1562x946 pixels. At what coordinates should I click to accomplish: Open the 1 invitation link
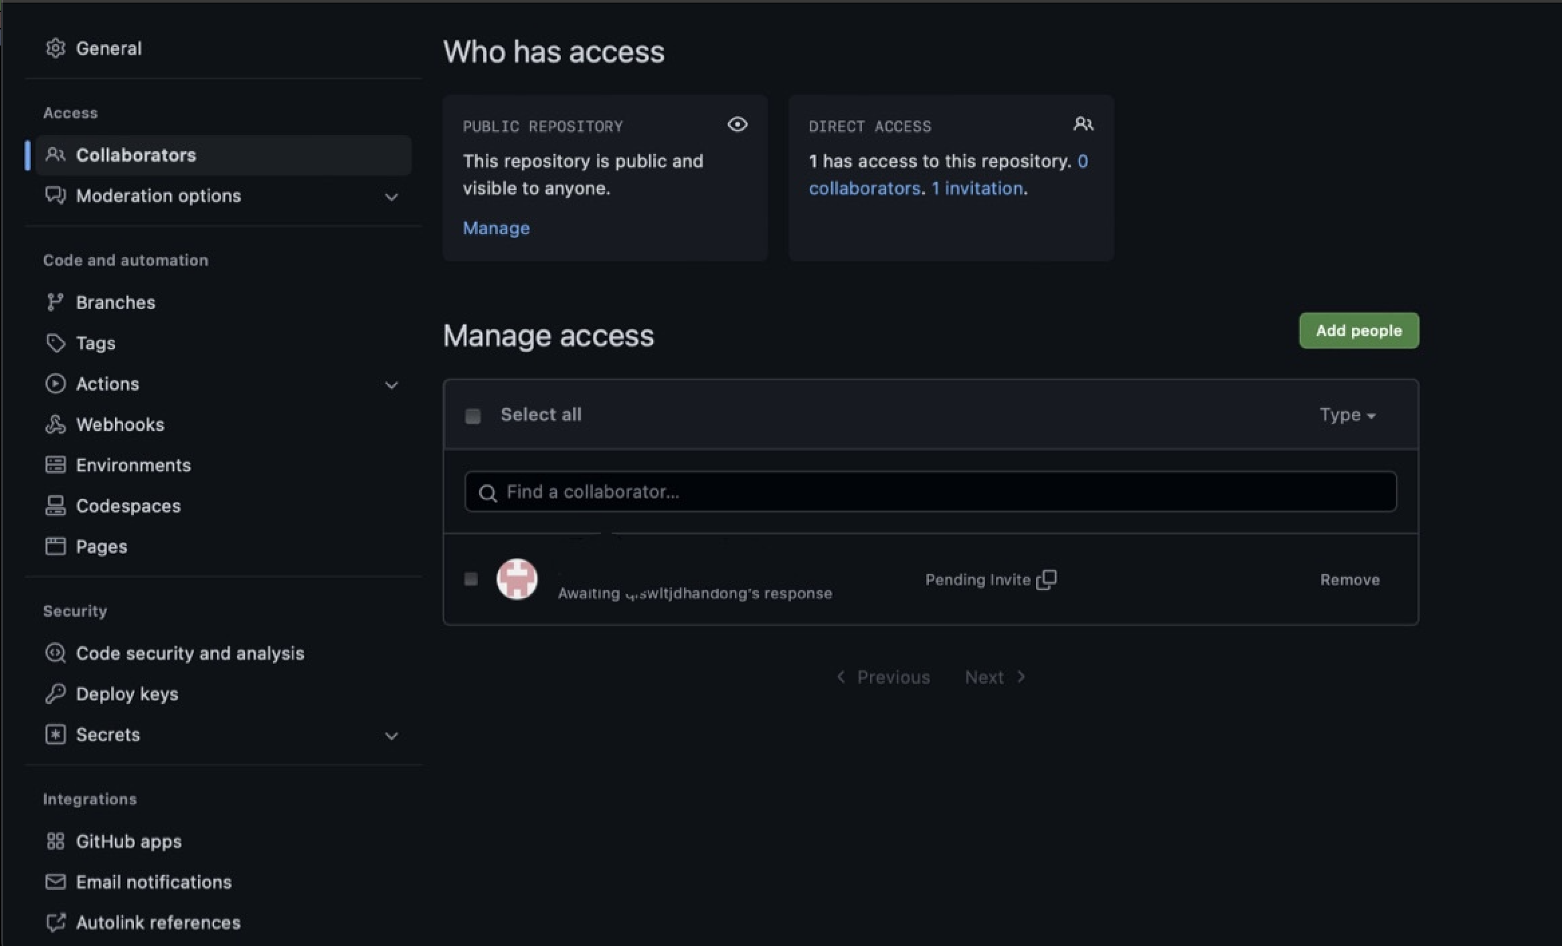977,189
